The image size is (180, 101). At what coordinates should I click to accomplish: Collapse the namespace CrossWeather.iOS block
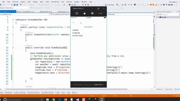coord(13,20)
